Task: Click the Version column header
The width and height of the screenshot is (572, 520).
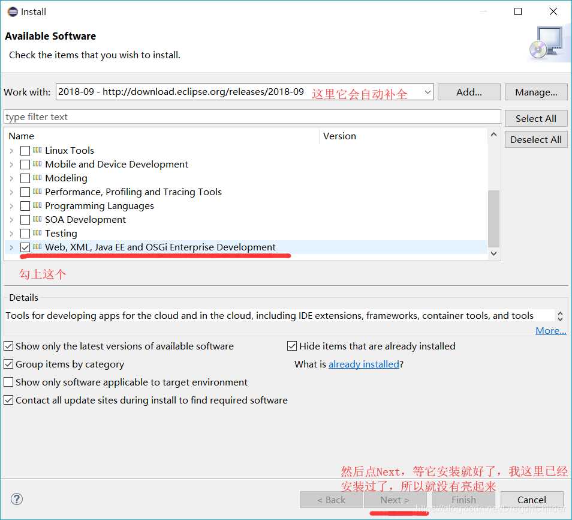Action: [x=403, y=136]
